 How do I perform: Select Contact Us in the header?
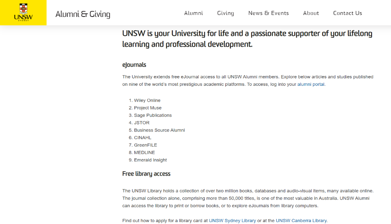tap(347, 13)
